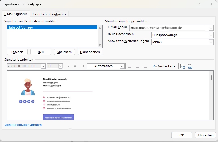Image resolution: width=218 pixels, height=142 pixels.
Task: Click m.mustermensch@hubspot.de in signature
Action: (x=59, y=101)
